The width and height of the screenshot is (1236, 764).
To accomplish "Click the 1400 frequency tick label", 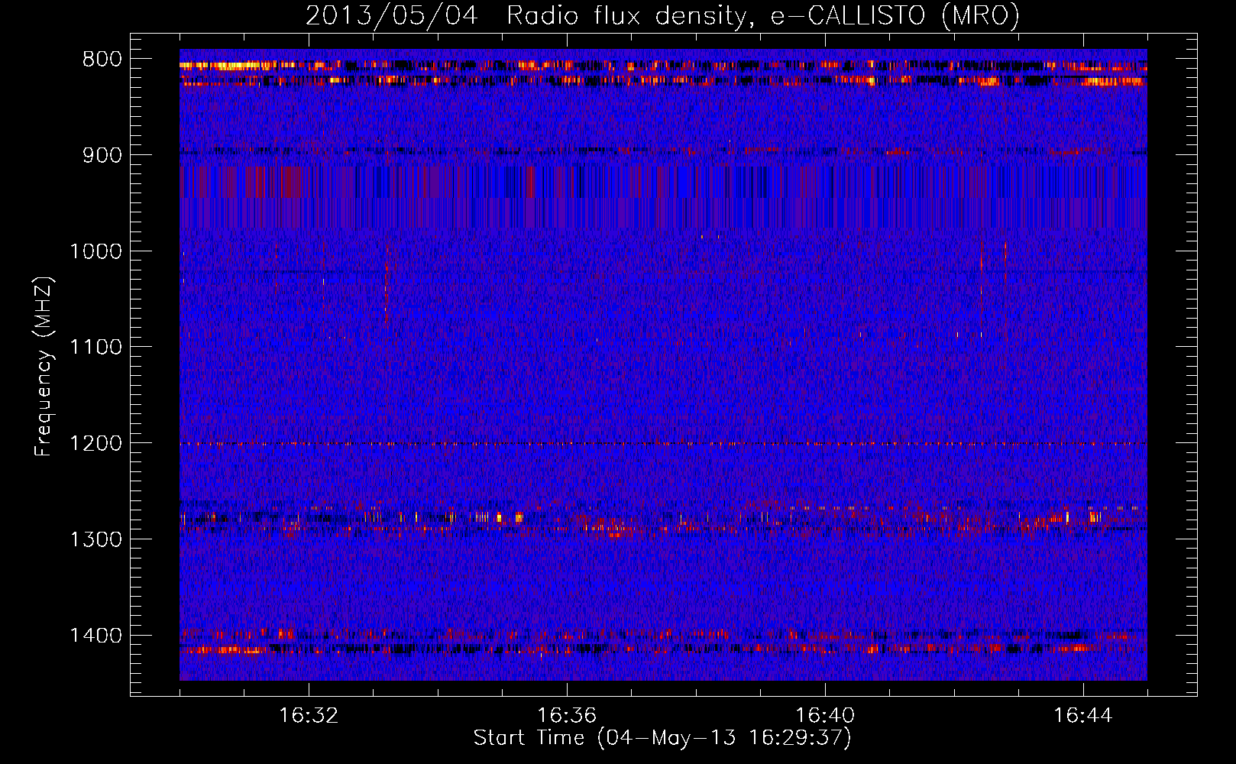I will (95, 636).
